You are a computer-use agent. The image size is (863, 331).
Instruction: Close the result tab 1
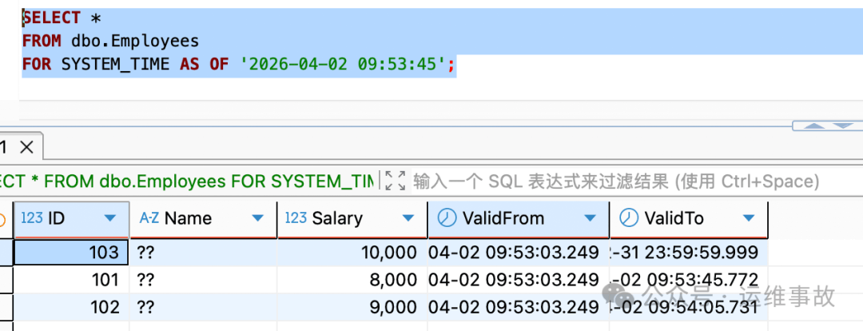pyautogui.click(x=26, y=147)
